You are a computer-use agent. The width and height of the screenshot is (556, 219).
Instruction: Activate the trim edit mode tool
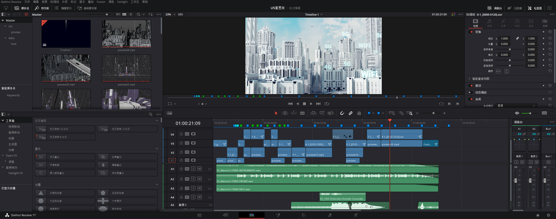coord(285,113)
